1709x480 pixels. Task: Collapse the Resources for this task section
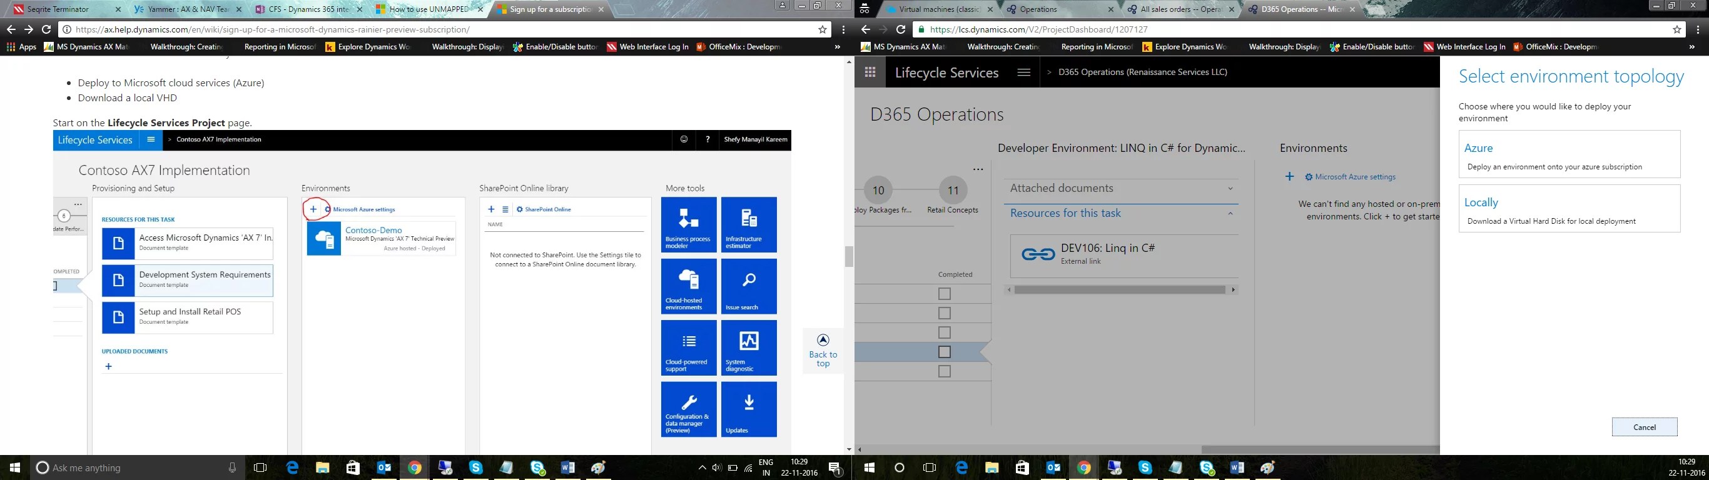pos(1230,214)
